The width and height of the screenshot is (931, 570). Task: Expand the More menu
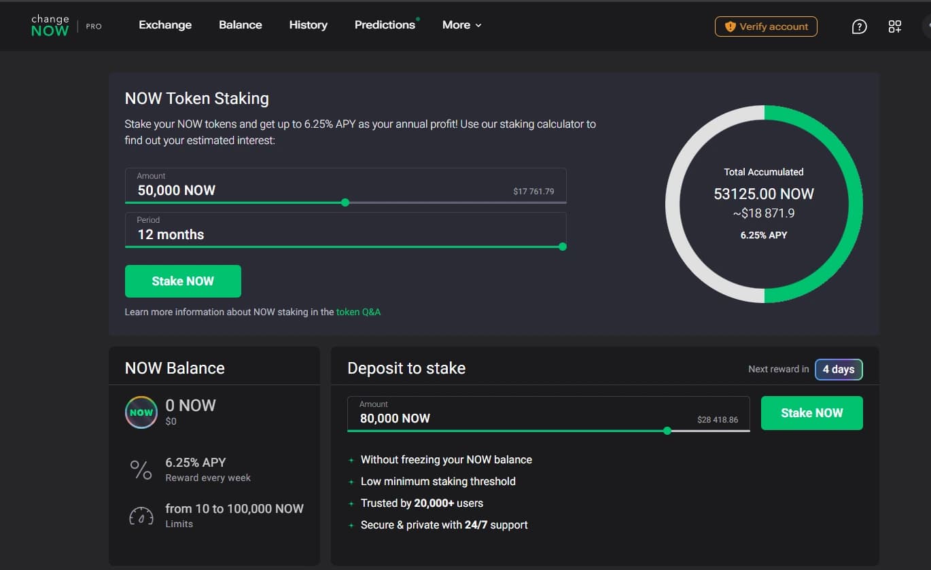coord(462,25)
